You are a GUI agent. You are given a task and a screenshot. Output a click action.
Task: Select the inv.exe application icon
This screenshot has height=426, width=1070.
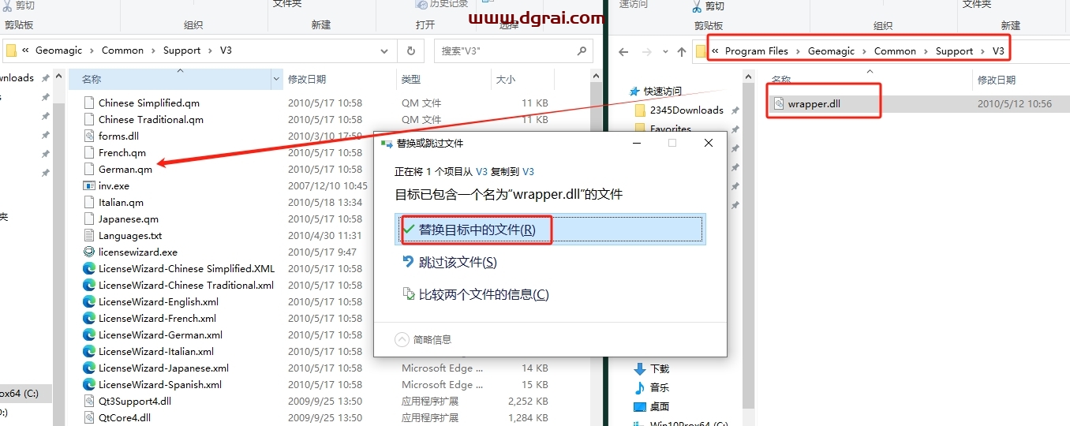tap(89, 185)
